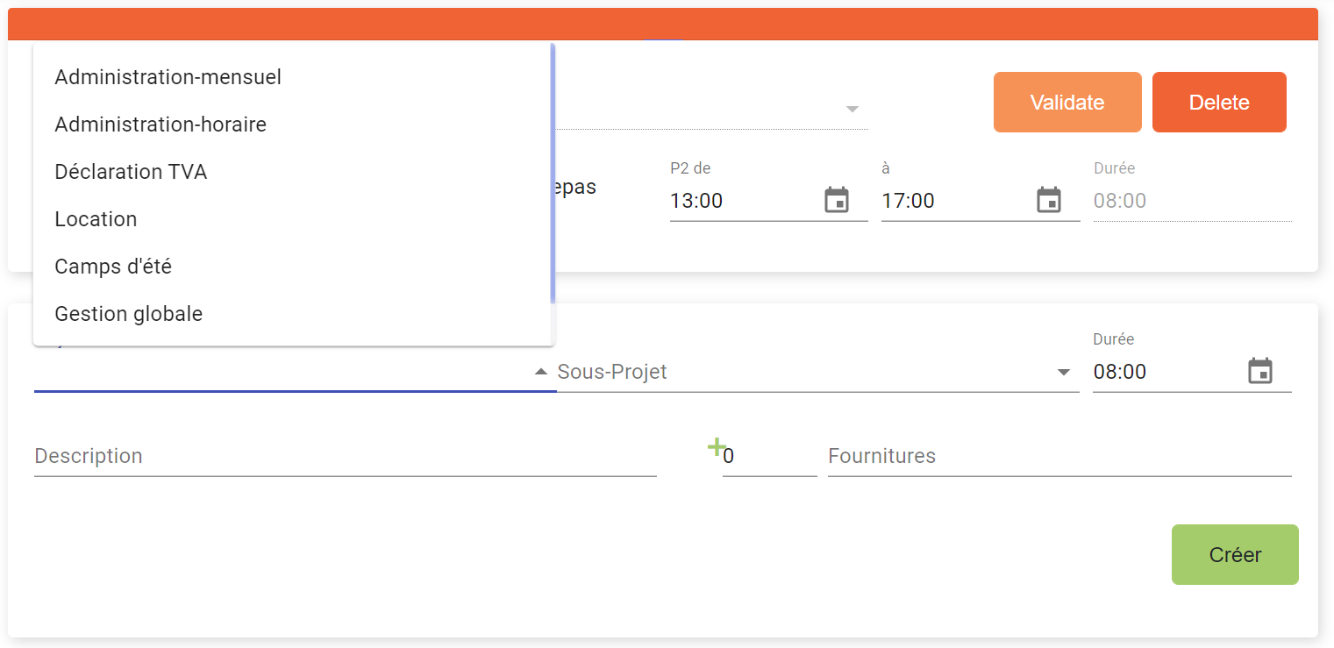Screen dimensions: 1334x648
Task: Click the green plus icon
Action: coord(716,448)
